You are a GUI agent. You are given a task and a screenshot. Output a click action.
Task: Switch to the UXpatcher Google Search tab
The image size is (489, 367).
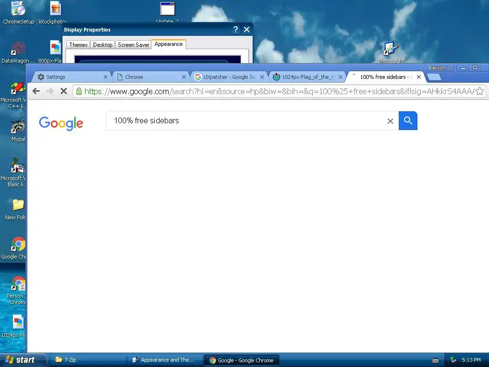pos(229,77)
